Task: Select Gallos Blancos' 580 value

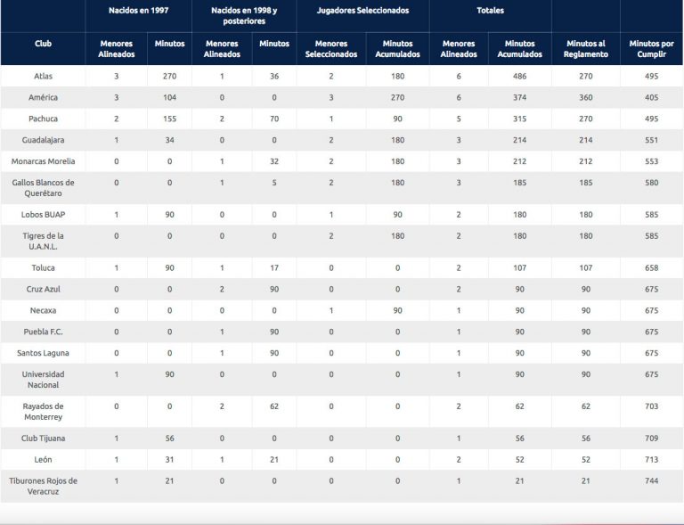Action: pos(652,183)
